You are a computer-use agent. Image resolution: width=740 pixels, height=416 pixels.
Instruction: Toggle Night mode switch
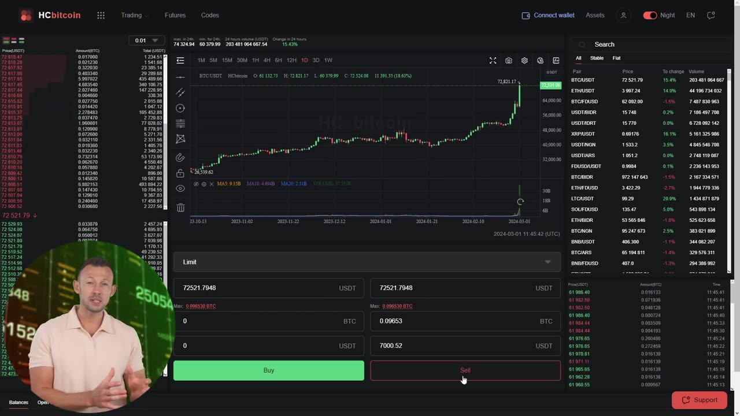(x=650, y=16)
